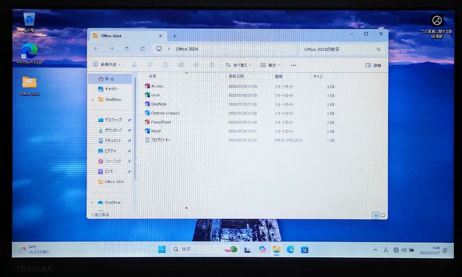Open Copilot from the taskbar
The image size is (462, 277).
coord(262,249)
